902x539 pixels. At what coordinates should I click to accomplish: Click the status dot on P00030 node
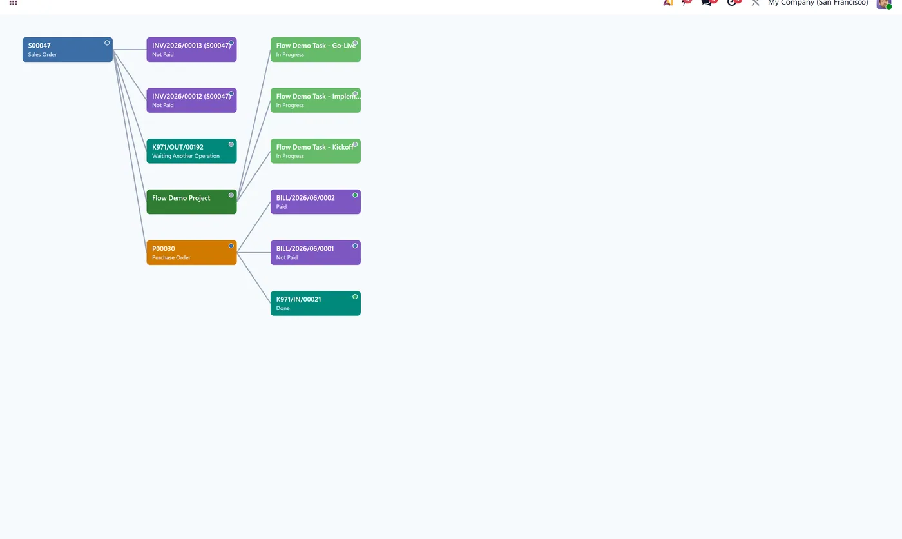click(231, 246)
